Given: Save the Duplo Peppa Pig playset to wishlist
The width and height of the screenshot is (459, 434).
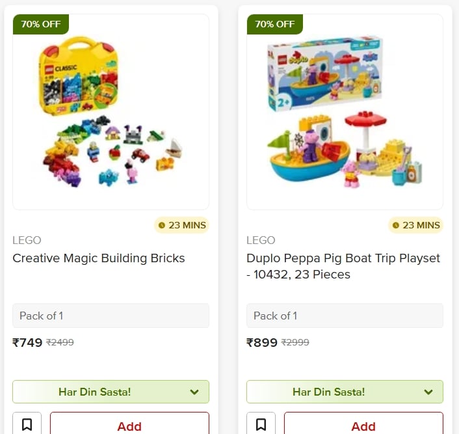Looking at the screenshot, I should (261, 424).
